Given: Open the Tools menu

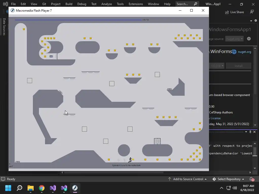Looking at the screenshot, I should 120,4.
